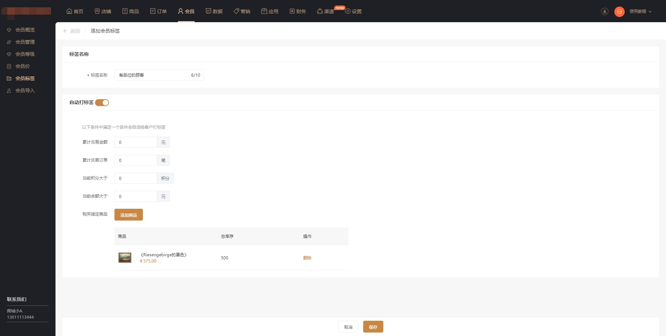This screenshot has width=666, height=336.
Task: Focus the 当前余额大于 input field
Action: (136, 196)
